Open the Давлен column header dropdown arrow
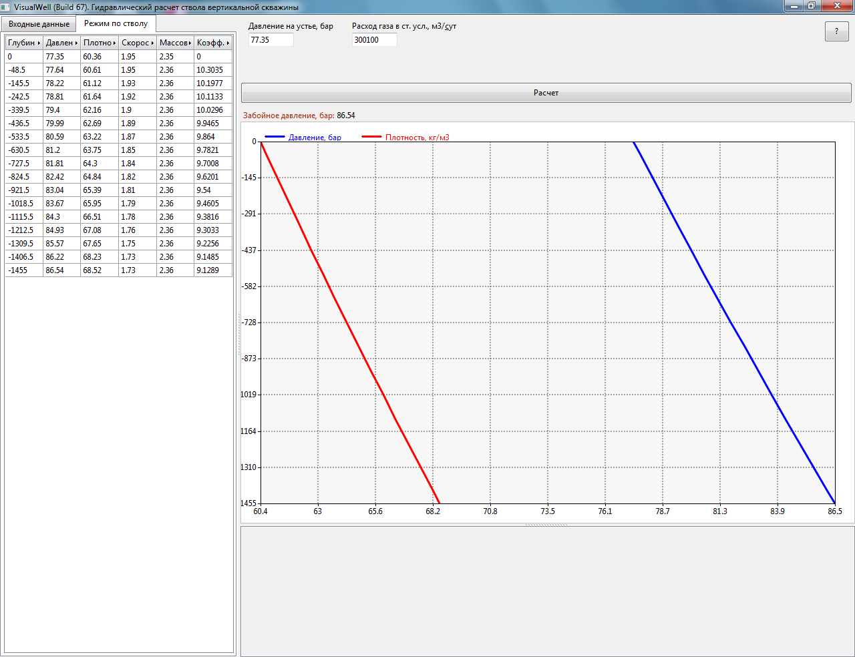The image size is (855, 657). coord(77,43)
